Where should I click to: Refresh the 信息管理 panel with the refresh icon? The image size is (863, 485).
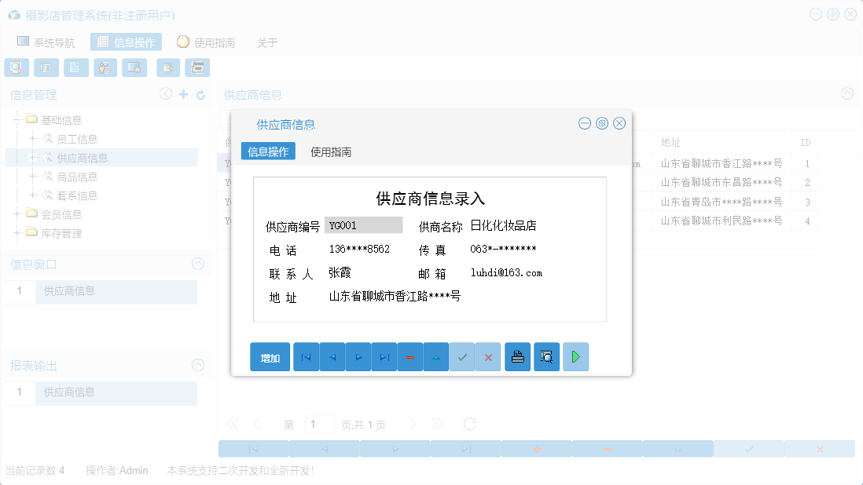(x=200, y=93)
